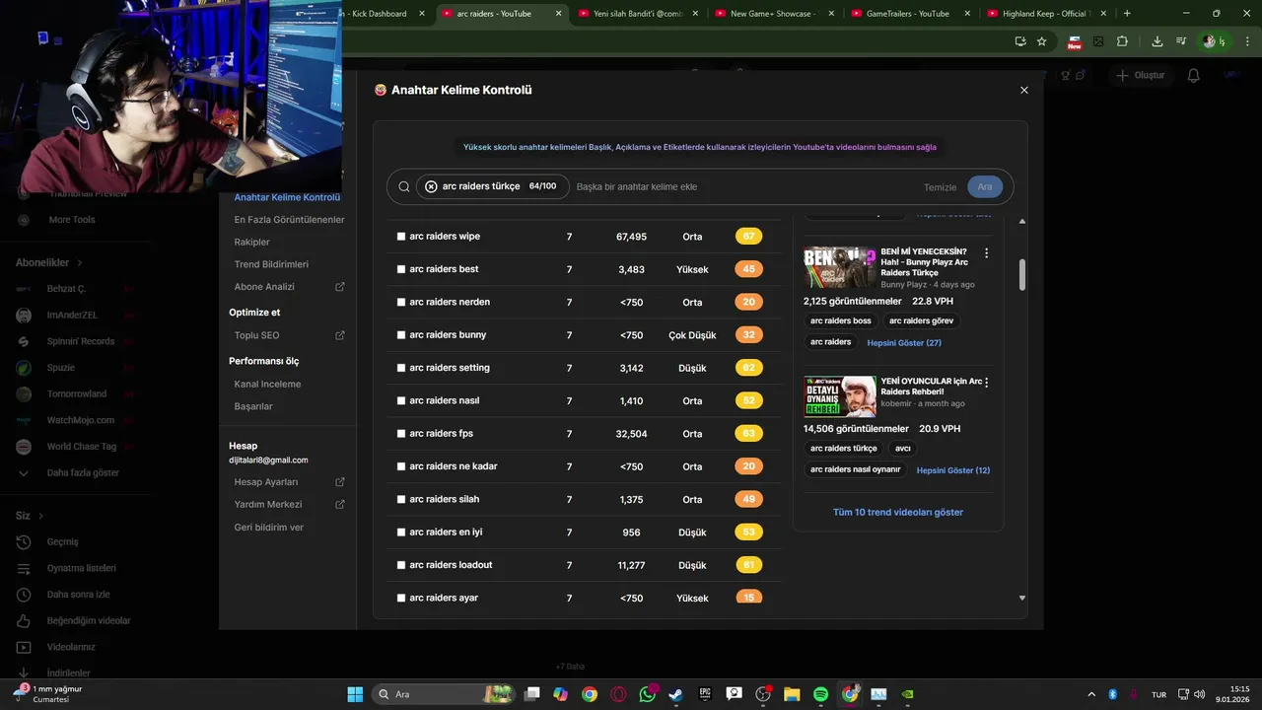
Task: Expand Abonelikler section chevron
Action: [80, 263]
